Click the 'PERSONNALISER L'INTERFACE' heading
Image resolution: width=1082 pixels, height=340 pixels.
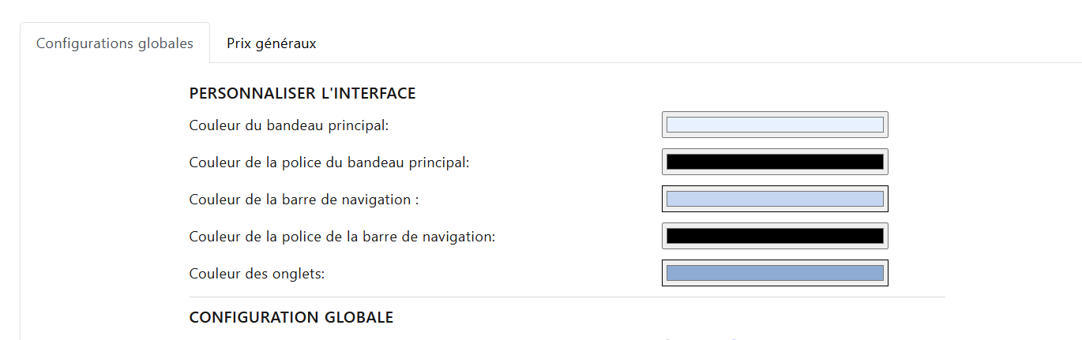pos(302,93)
